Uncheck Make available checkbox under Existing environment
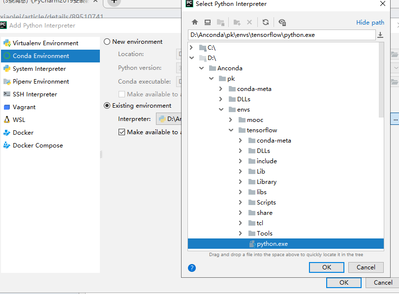The width and height of the screenshot is (399, 294). click(x=122, y=132)
